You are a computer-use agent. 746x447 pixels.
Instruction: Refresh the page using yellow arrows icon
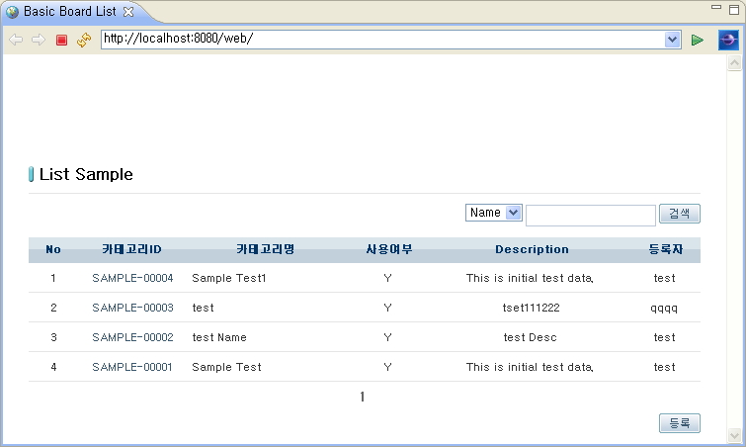tap(84, 40)
